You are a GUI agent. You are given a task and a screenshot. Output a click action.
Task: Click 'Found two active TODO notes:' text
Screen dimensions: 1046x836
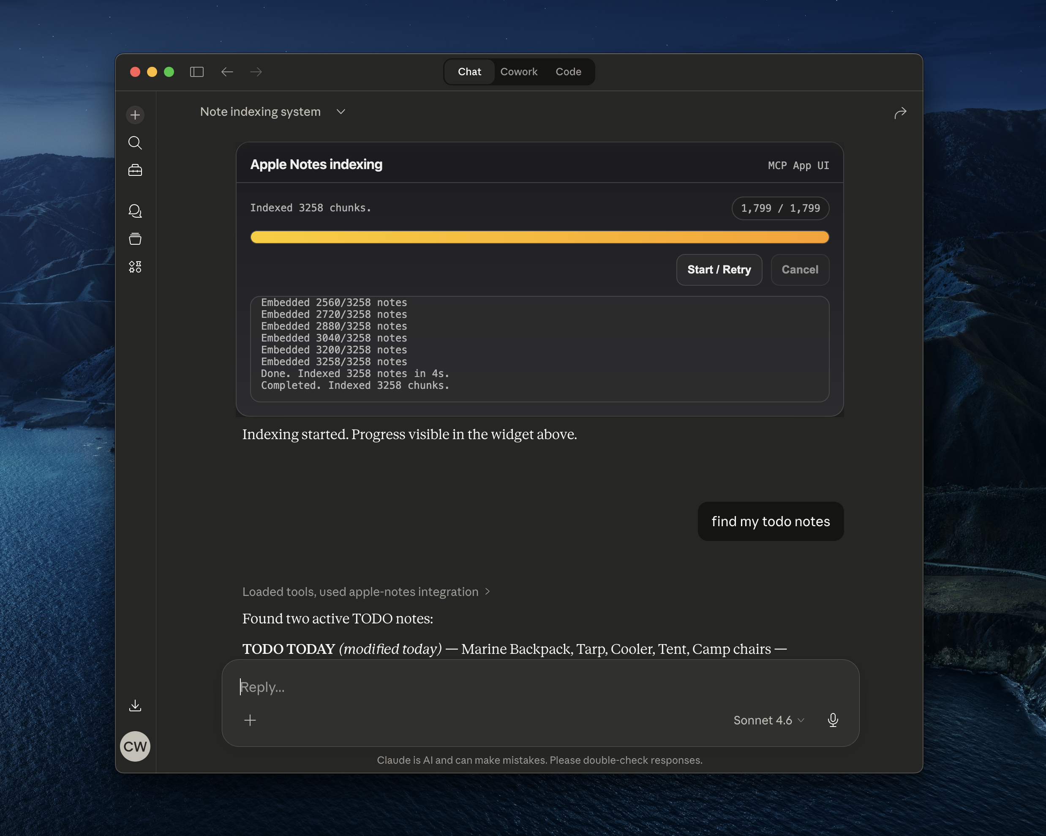click(338, 618)
